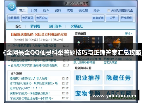Open the [快捷键] link

[x=19, y=40]
